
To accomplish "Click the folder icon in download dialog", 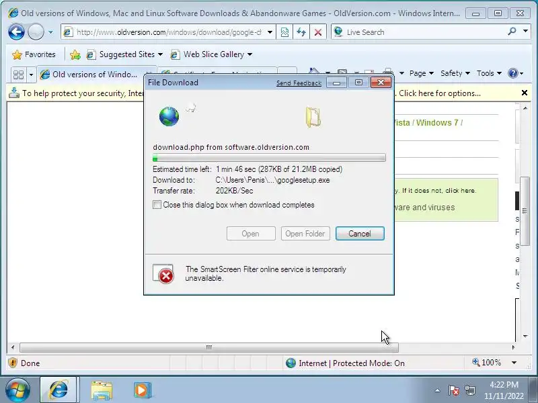I will (x=313, y=117).
